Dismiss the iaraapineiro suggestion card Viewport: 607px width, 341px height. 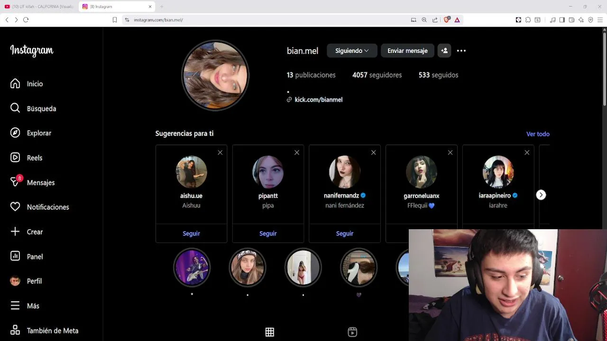pyautogui.click(x=527, y=153)
